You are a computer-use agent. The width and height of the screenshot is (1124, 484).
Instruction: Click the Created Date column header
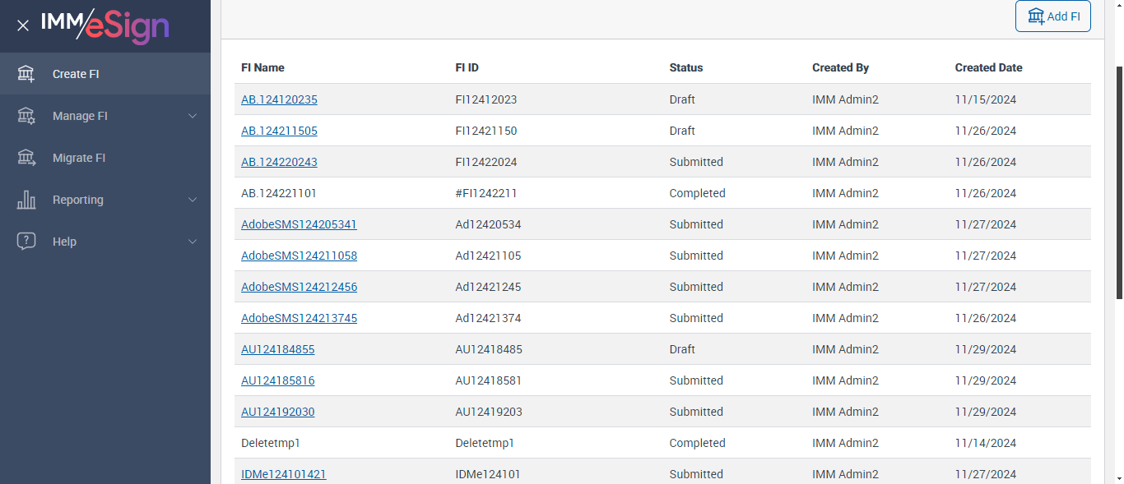click(x=988, y=67)
